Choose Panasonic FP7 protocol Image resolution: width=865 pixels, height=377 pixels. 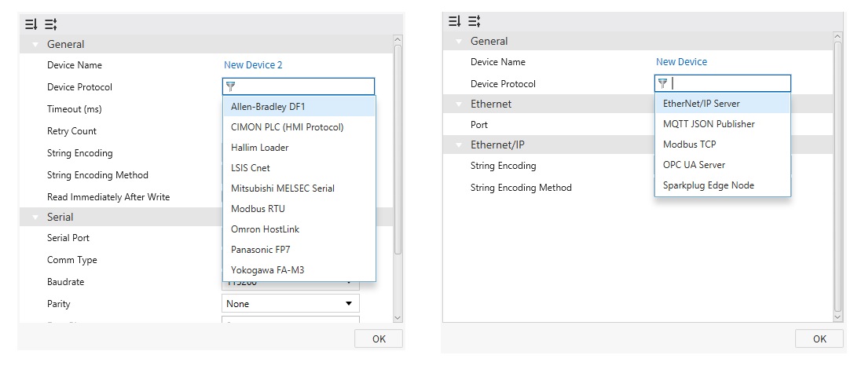[x=299, y=249]
